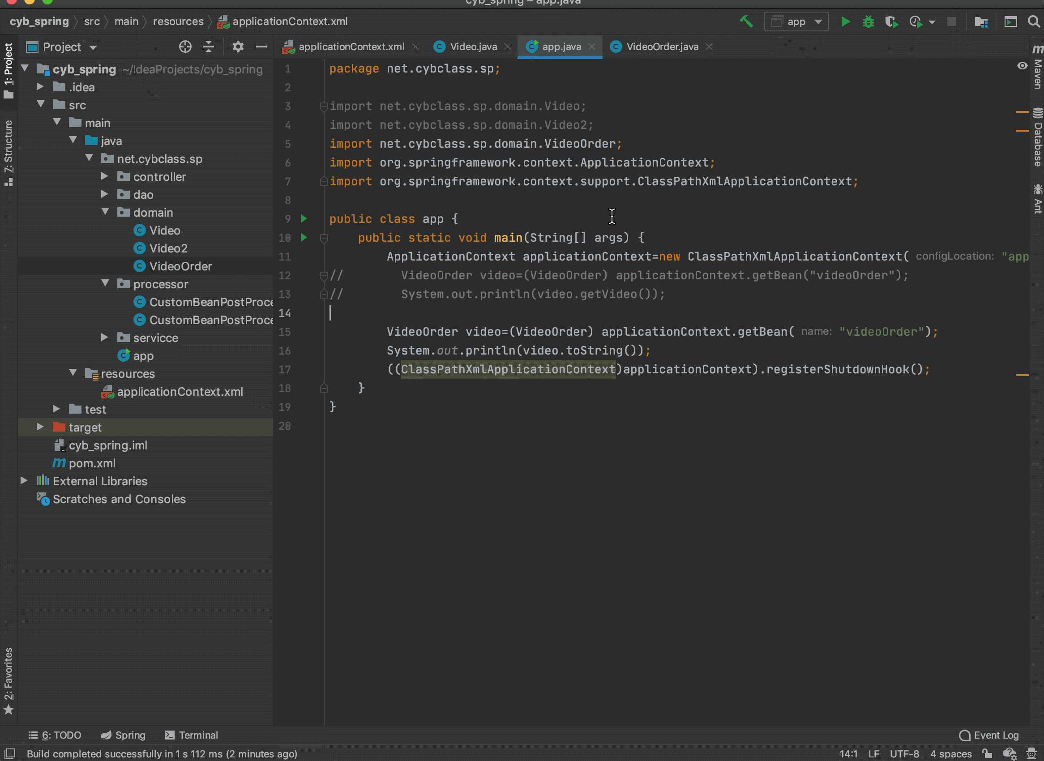This screenshot has height=761, width=1044.
Task: Open the Event Log
Action: pyautogui.click(x=989, y=735)
